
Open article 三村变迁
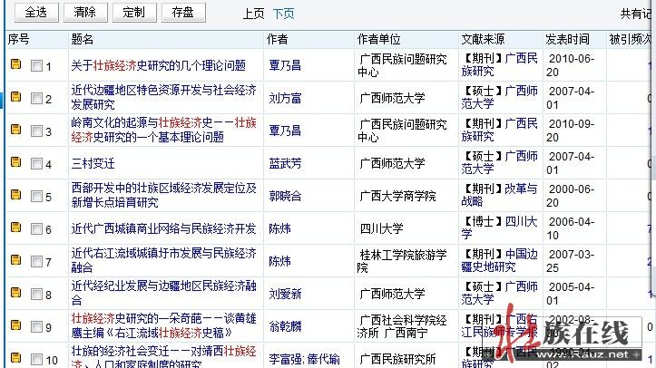coord(93,163)
